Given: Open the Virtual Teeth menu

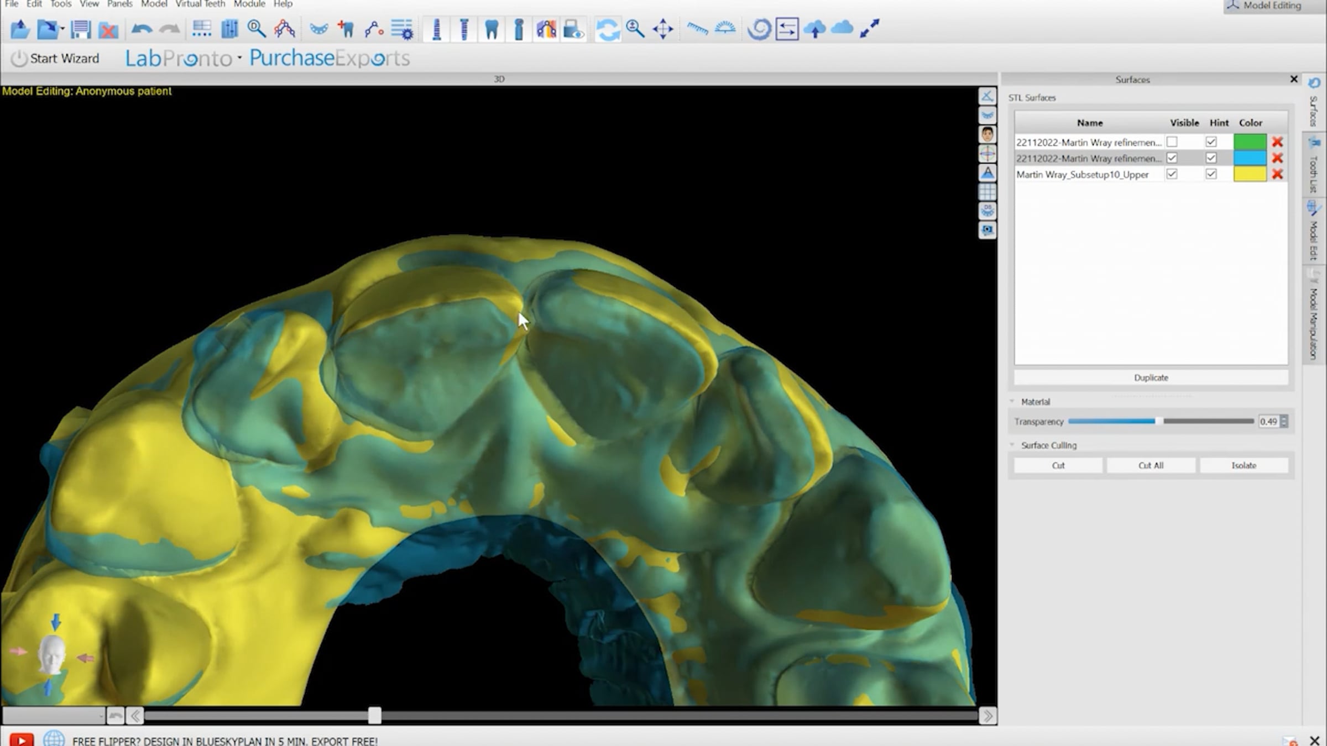Looking at the screenshot, I should click(x=200, y=4).
